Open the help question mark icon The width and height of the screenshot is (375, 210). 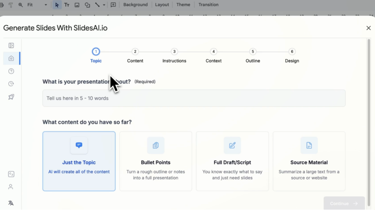click(x=11, y=71)
